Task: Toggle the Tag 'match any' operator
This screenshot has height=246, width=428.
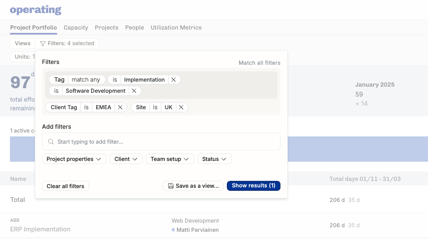Action: (86, 80)
